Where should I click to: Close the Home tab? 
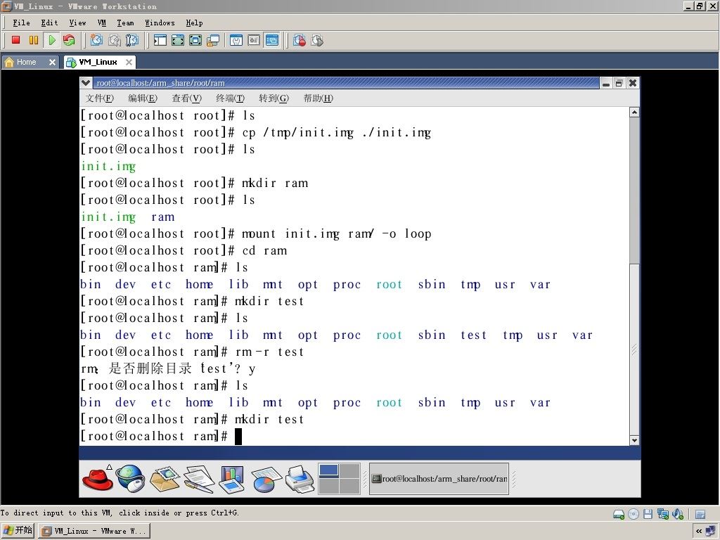(x=52, y=62)
